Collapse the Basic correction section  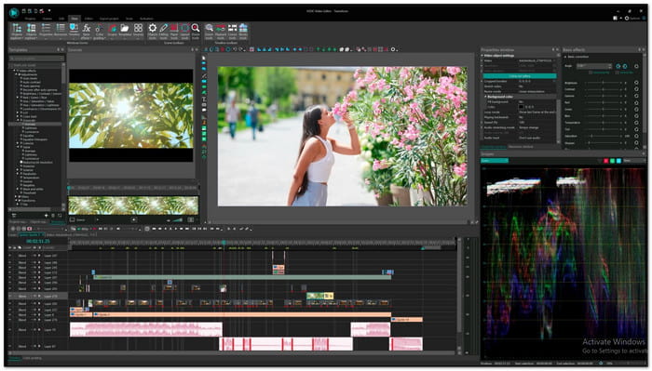pos(566,57)
